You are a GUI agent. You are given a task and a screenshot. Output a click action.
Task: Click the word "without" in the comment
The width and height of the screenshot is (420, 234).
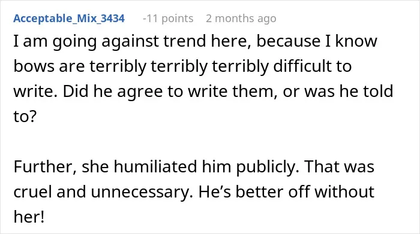click(344, 192)
